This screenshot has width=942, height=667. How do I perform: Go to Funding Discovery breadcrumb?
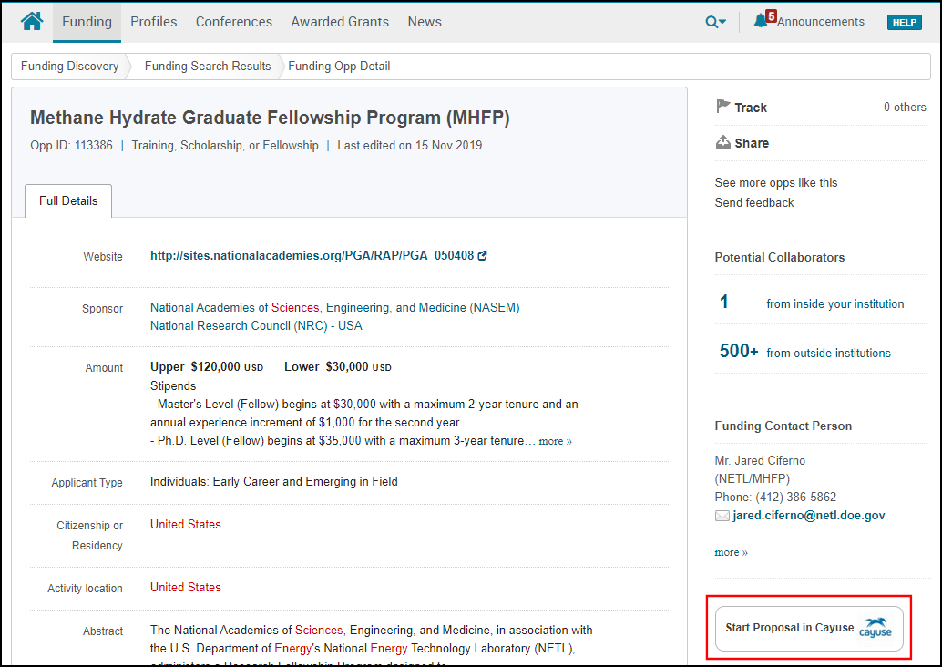[x=69, y=67]
